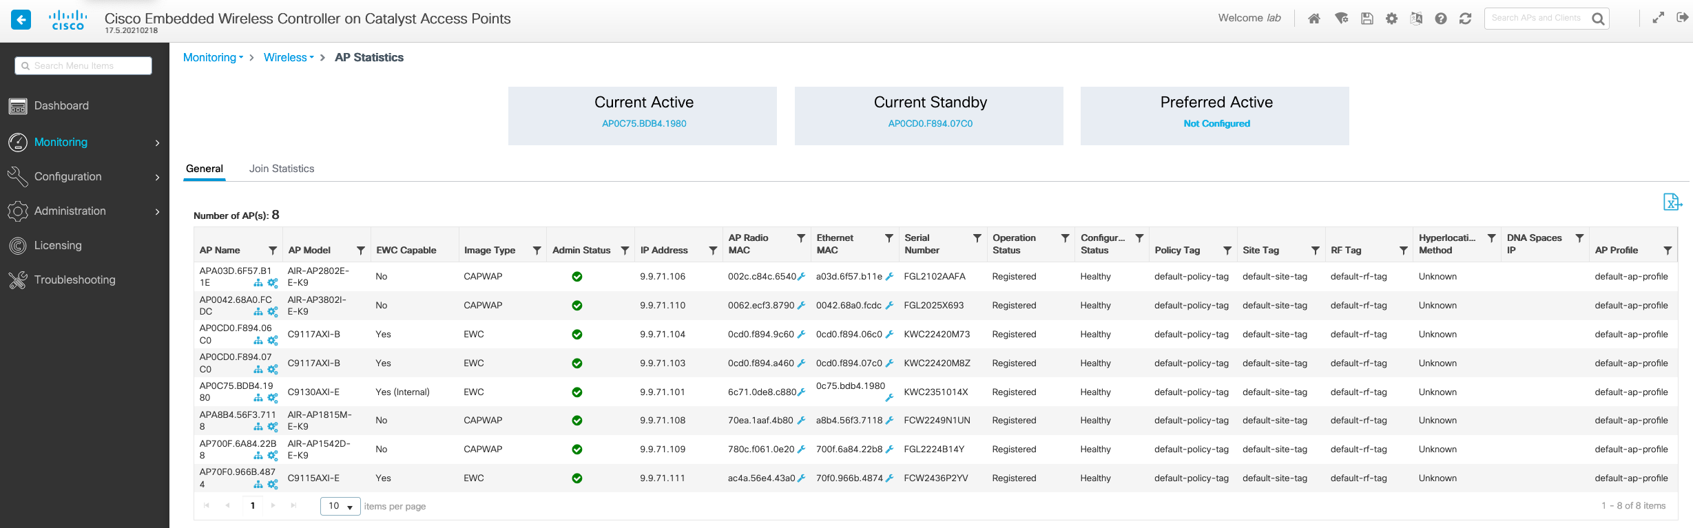Open the Image Type column filter
Screen dimensions: 1693x528
coord(537,251)
